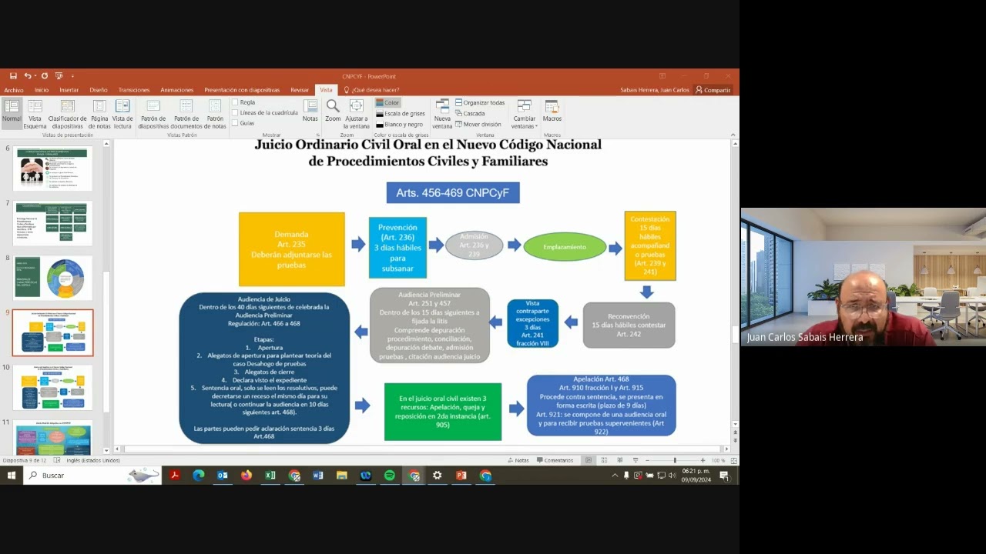
Task: Collapse the ribbon with the arrow
Action: coord(733,135)
